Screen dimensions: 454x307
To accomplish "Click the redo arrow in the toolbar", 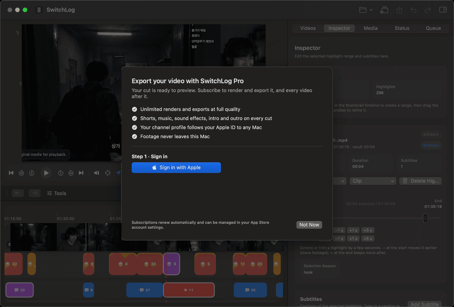I will coord(428,10).
